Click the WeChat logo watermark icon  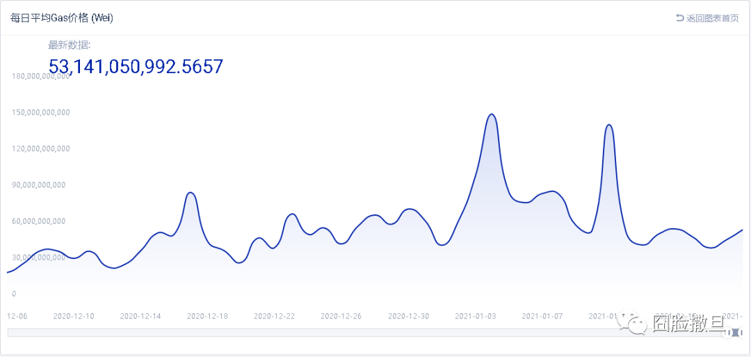636,323
